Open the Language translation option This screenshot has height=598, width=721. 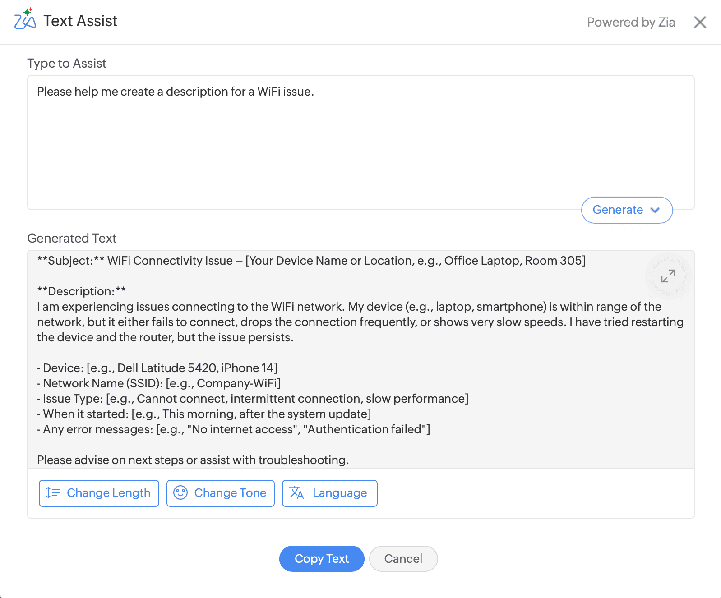tap(330, 493)
